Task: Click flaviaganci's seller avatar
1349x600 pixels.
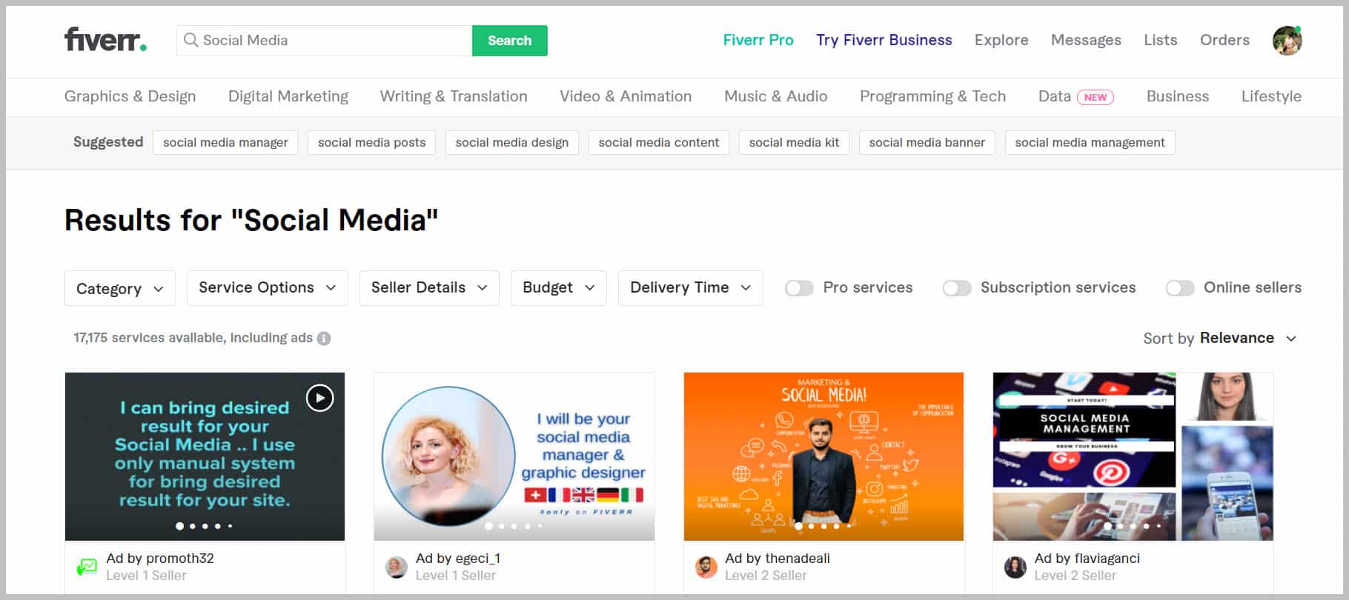Action: coord(1015,567)
